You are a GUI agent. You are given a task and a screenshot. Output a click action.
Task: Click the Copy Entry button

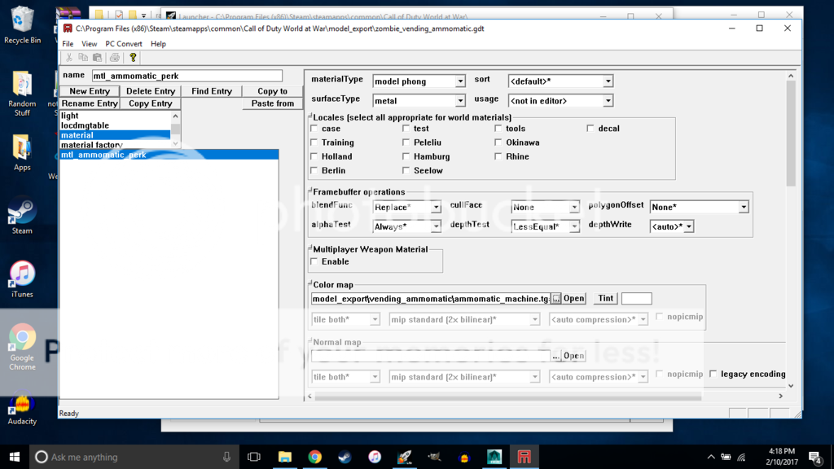(x=151, y=103)
